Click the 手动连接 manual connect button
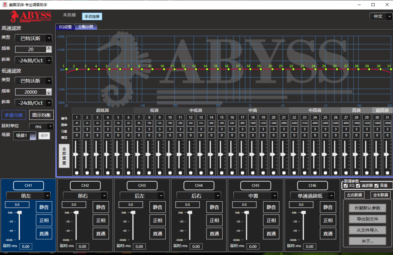This screenshot has width=393, height=255. point(92,16)
